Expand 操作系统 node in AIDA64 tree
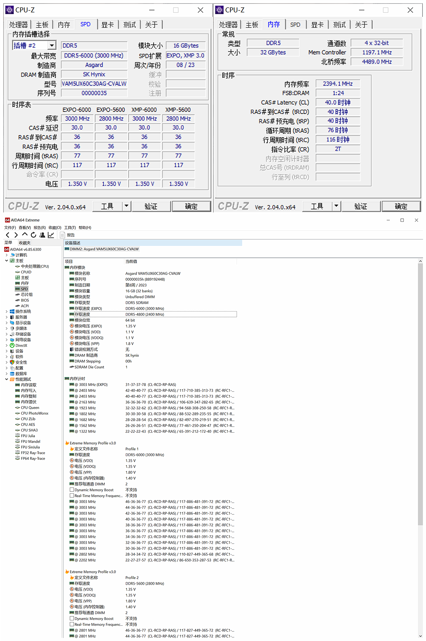The width and height of the screenshot is (426, 641). coord(7,312)
